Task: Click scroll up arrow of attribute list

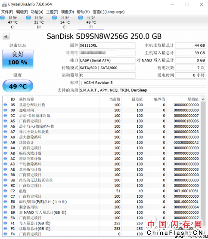Action: [203, 99]
